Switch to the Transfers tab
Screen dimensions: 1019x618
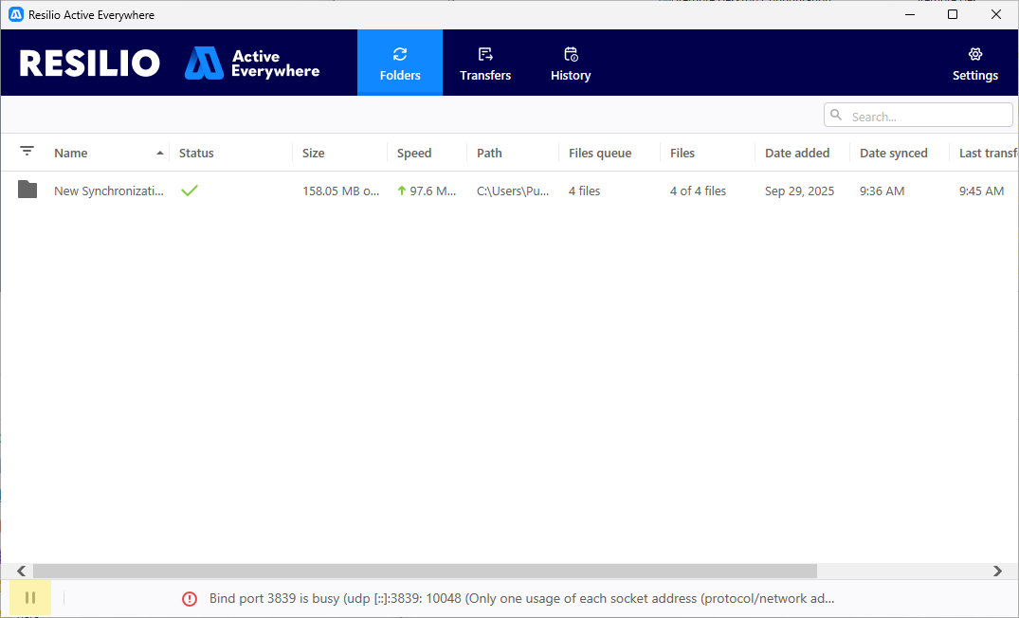485,64
